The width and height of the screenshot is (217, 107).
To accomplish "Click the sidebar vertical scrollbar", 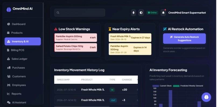I will tap(43, 43).
